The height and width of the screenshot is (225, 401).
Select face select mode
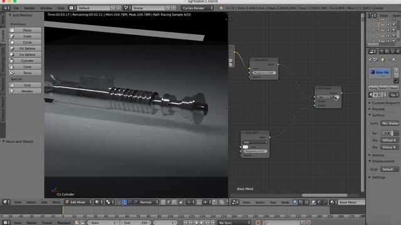tap(174, 202)
